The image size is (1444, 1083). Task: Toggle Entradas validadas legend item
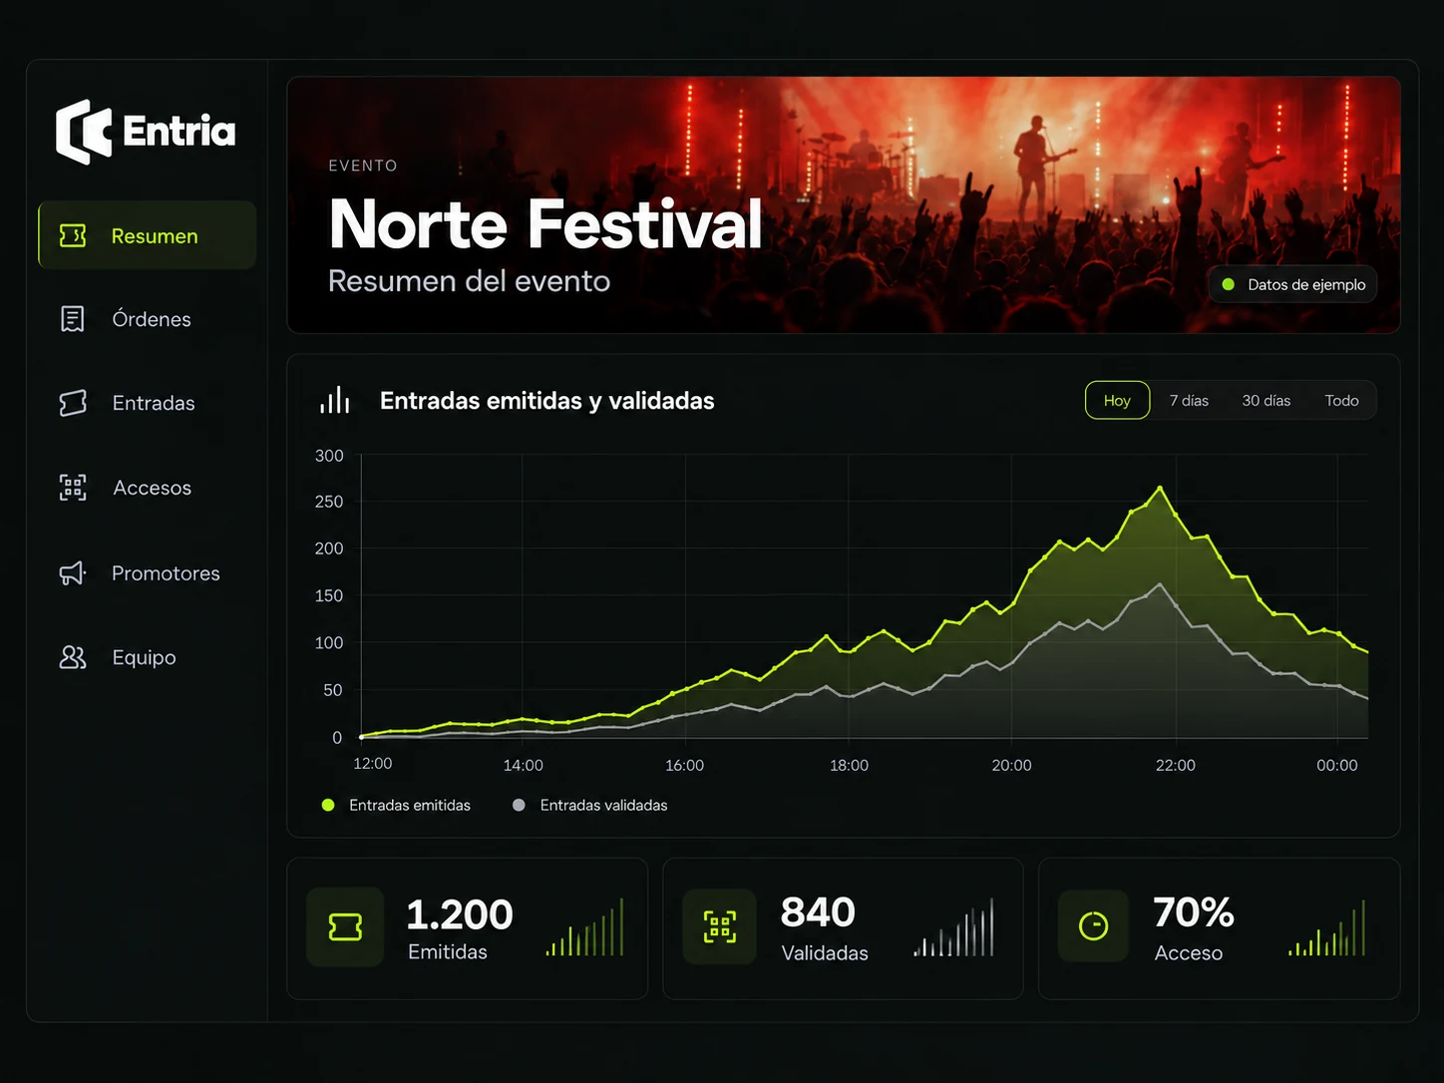[589, 805]
